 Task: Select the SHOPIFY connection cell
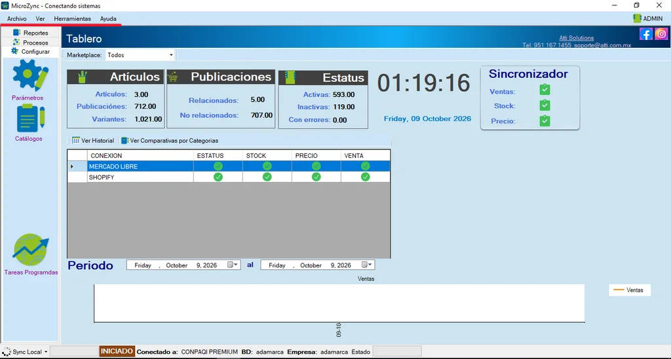(x=140, y=177)
